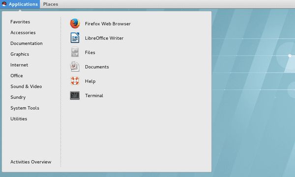Launch Firefox Web Browser by its label
Image resolution: width=295 pixels, height=177 pixels.
(108, 24)
